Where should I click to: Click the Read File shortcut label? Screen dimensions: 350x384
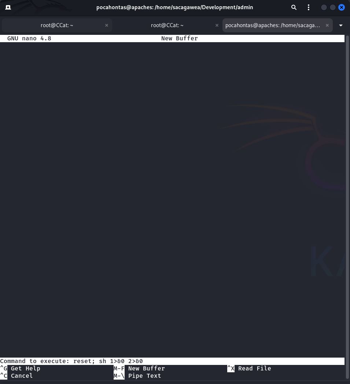254,369
